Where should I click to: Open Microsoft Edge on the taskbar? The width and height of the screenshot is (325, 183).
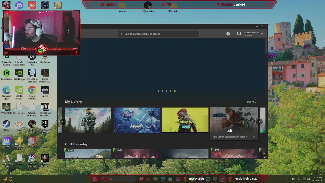163,179
